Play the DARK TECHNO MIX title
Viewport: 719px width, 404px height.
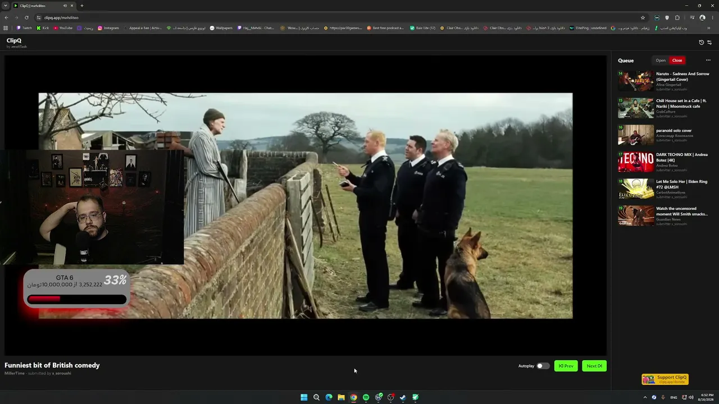(x=682, y=157)
